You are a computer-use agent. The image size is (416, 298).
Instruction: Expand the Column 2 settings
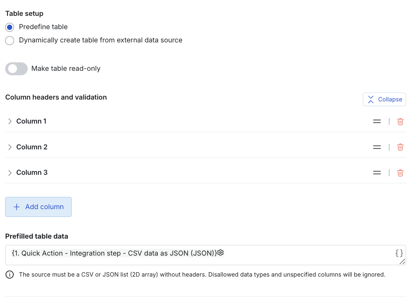(10, 147)
